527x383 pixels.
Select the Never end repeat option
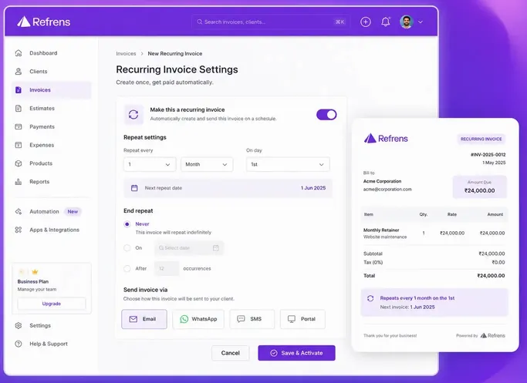coord(127,224)
